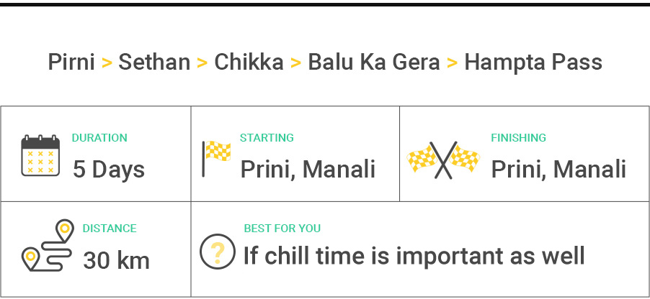
Task: Click the arrow before Hampta Pass
Action: pos(452,63)
